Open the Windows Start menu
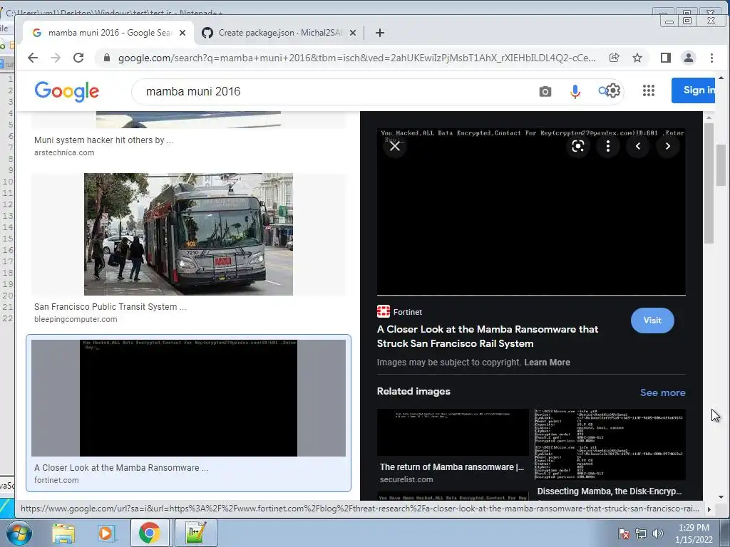730x547 pixels. click(x=19, y=533)
